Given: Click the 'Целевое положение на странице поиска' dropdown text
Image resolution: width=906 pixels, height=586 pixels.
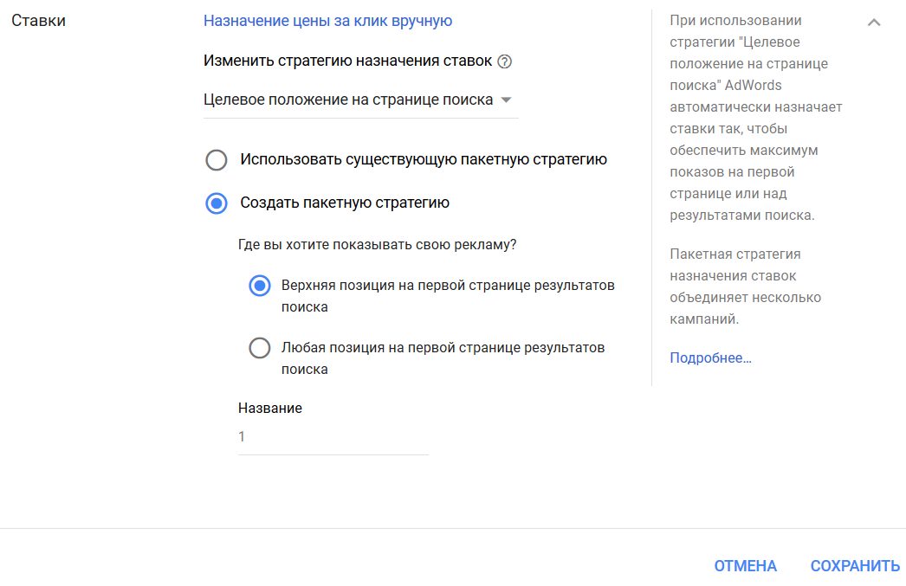Looking at the screenshot, I should point(348,100).
